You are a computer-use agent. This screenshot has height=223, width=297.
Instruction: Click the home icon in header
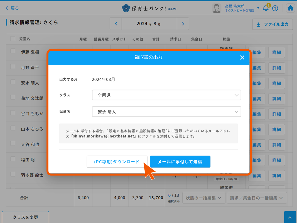click(x=290, y=8)
